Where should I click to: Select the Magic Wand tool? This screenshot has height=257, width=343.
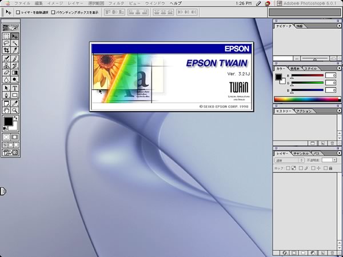point(15,43)
